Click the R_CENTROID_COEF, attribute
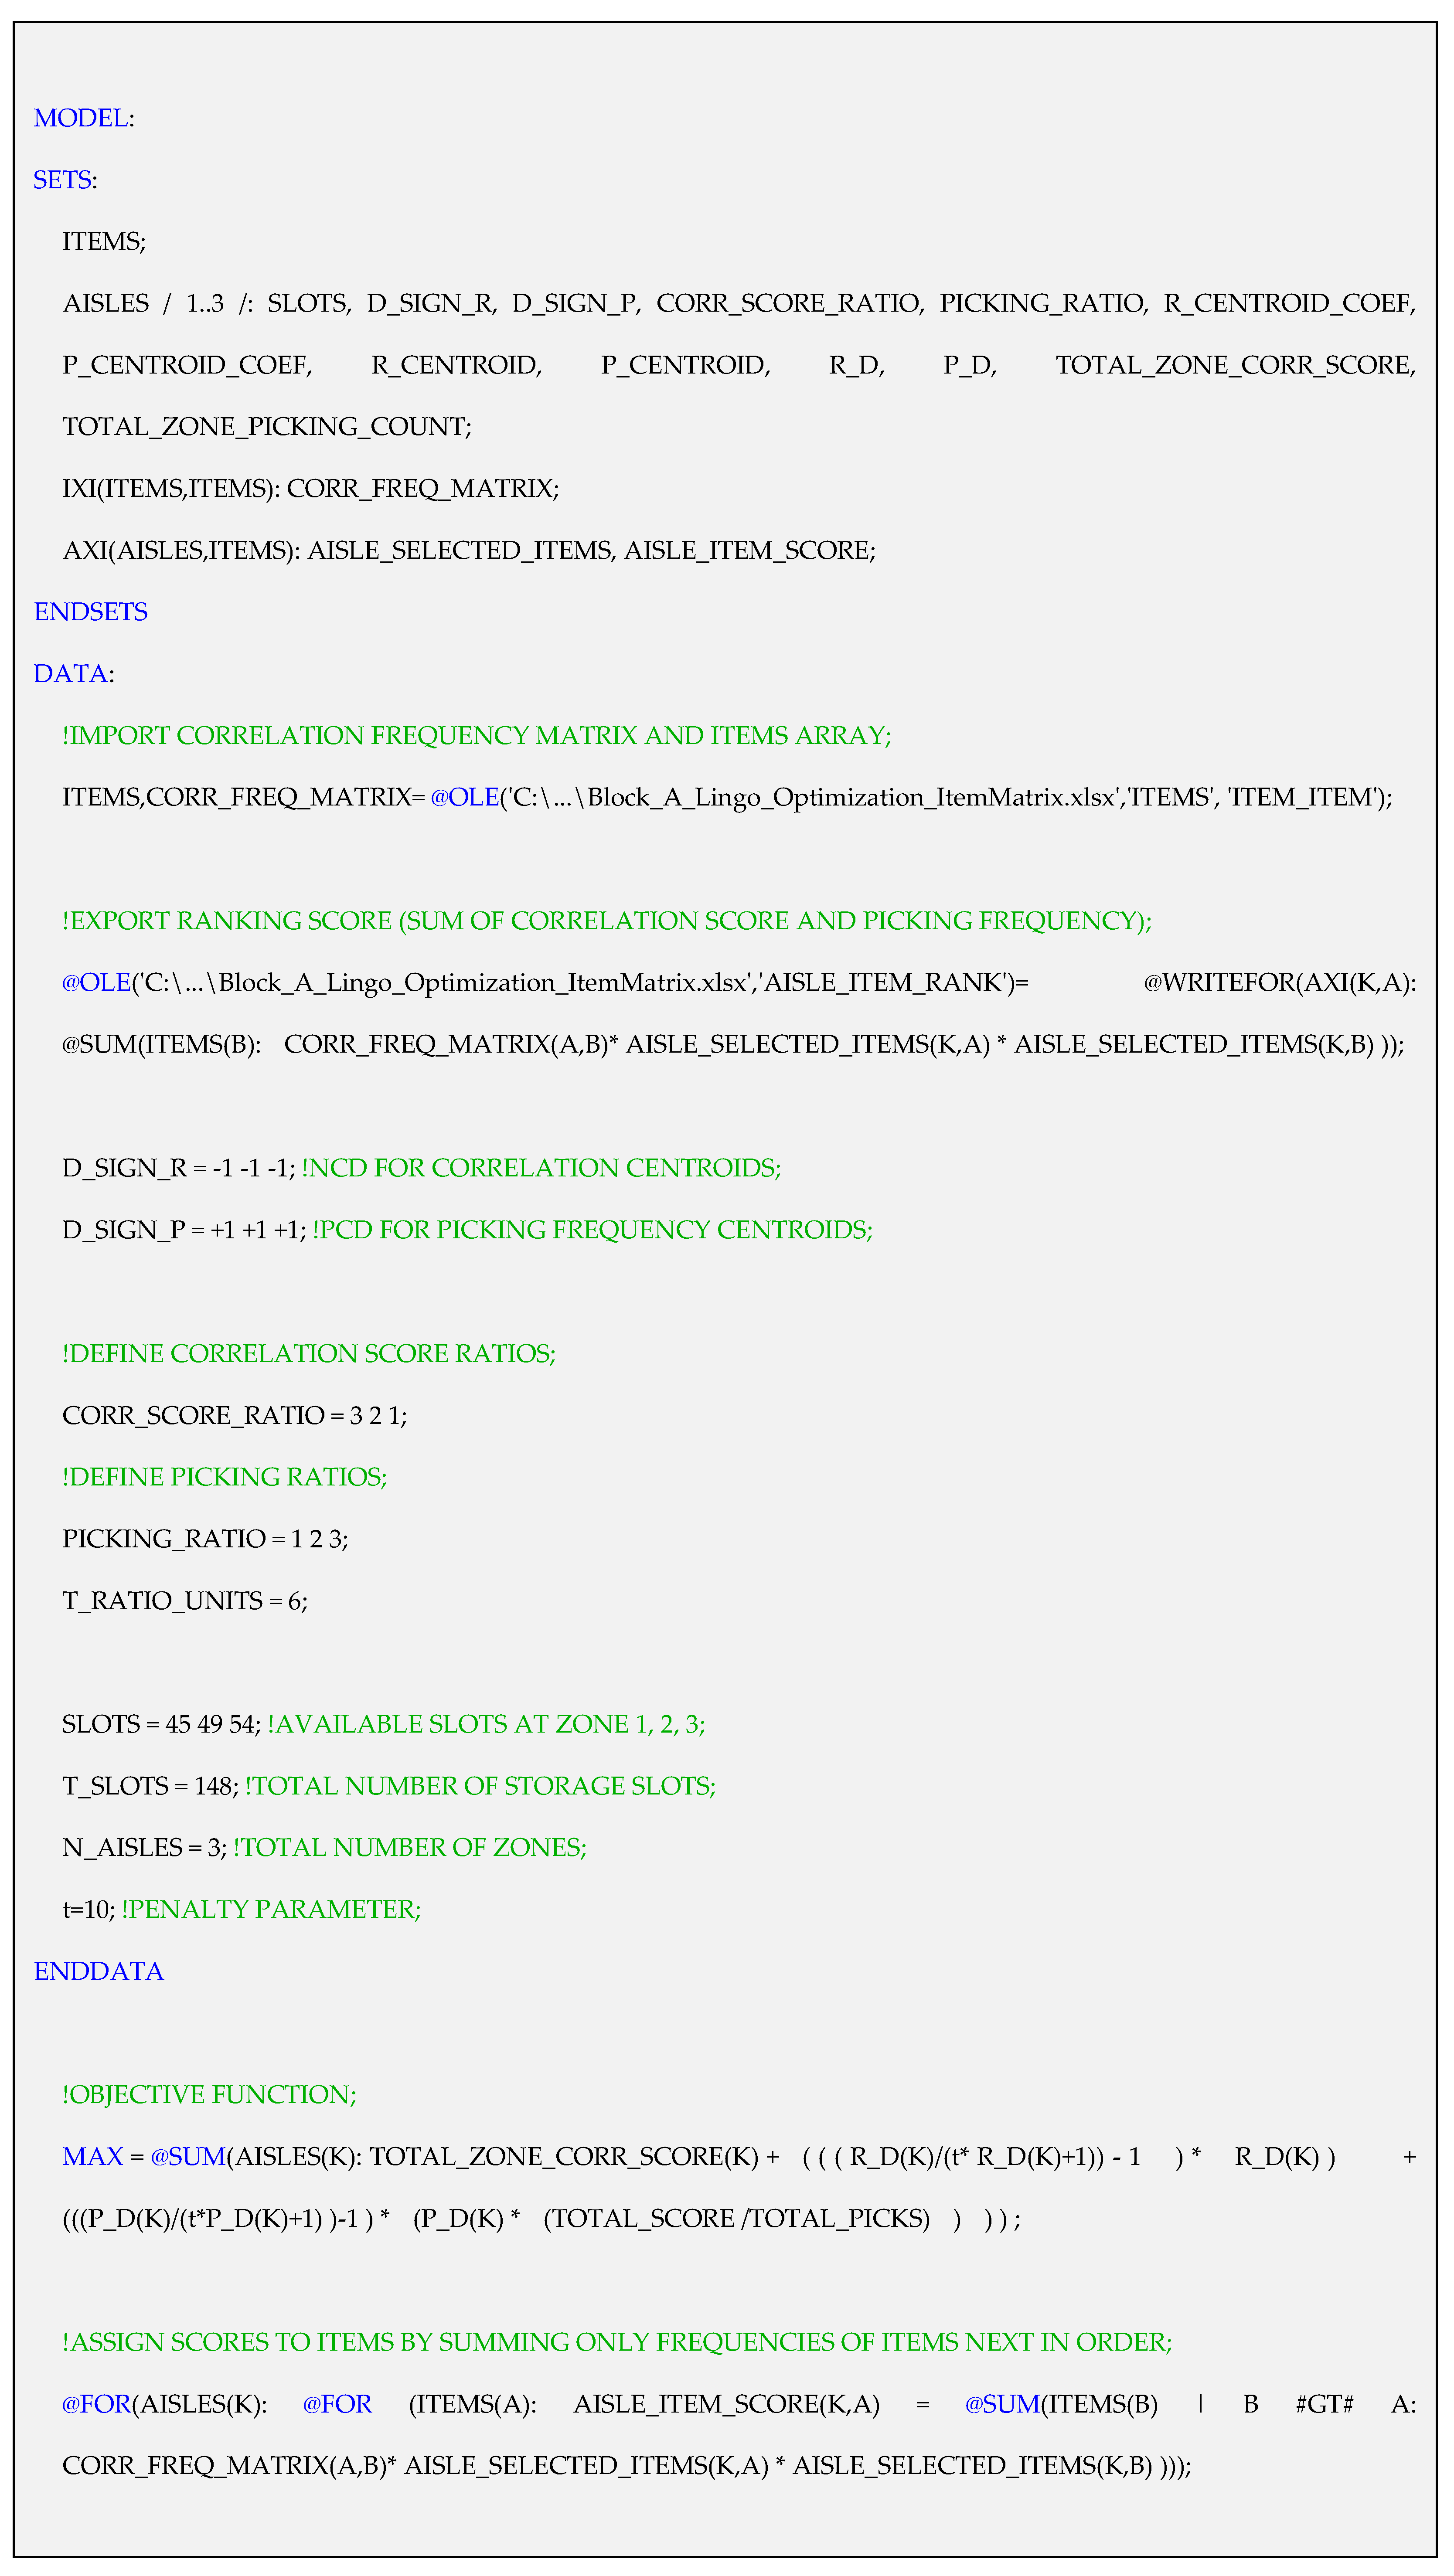Screen dimensions: 1454x2576 (1290, 304)
